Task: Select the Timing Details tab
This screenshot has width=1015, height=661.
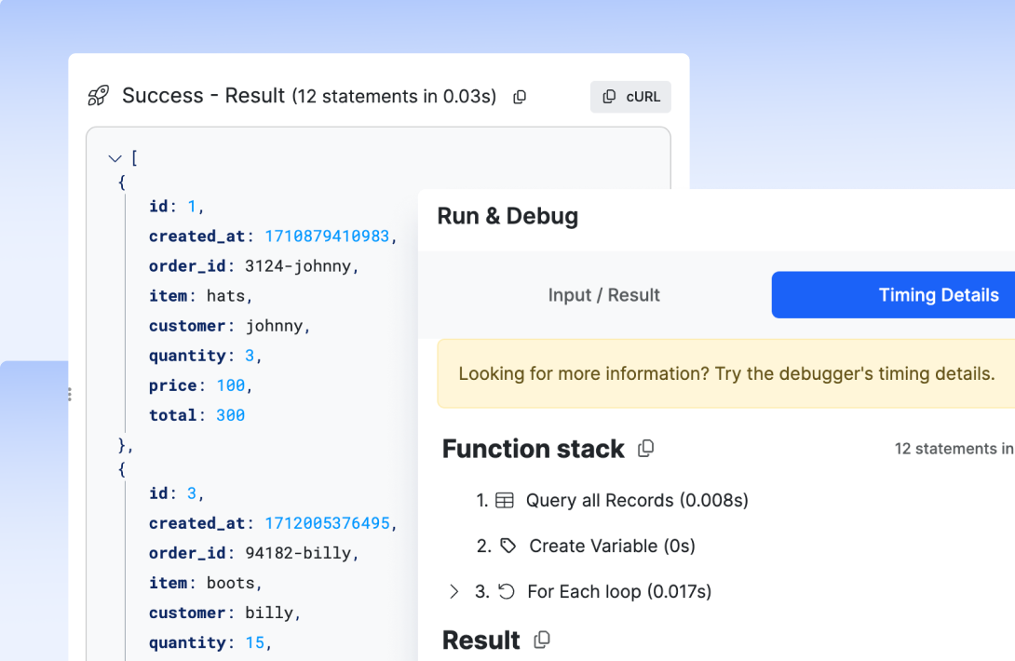Action: [x=939, y=294]
